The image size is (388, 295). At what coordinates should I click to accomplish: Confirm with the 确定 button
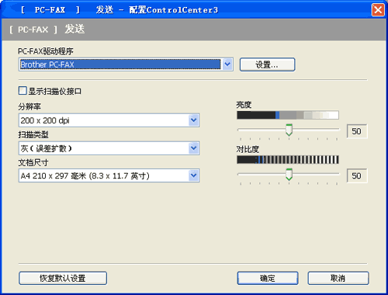[268, 278]
